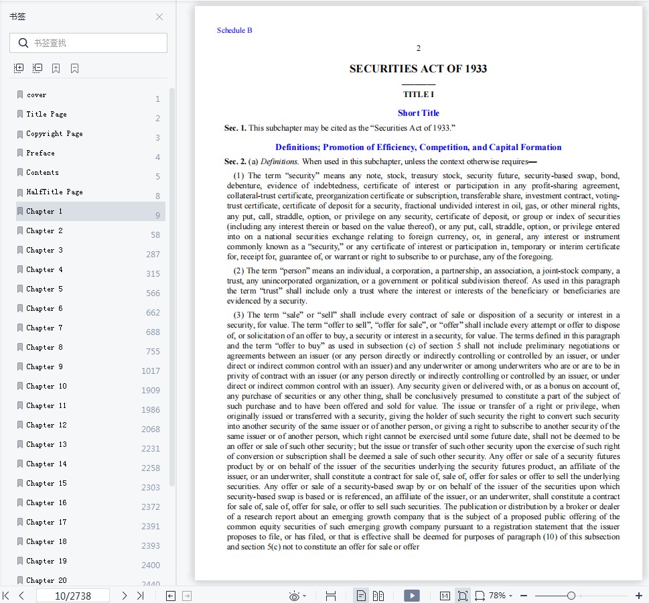
Task: Open the 'Contents' bookmark
Action: click(90, 173)
